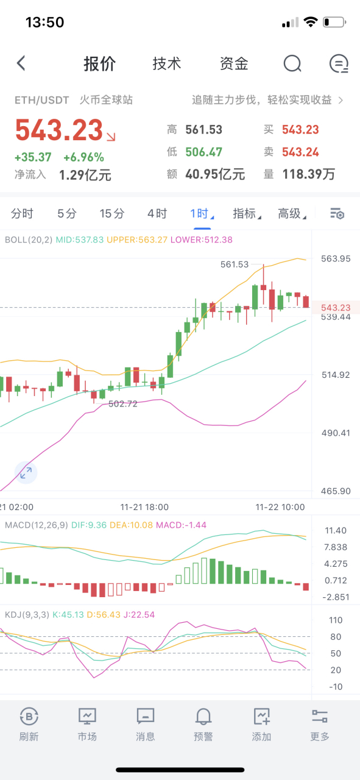
Task: Tap the +35.37 price change
Action: [x=33, y=157]
